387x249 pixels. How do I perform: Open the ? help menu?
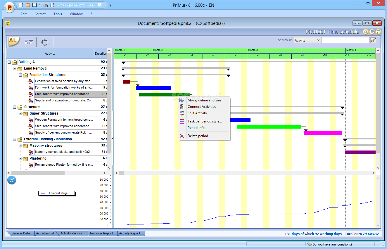(x=91, y=14)
